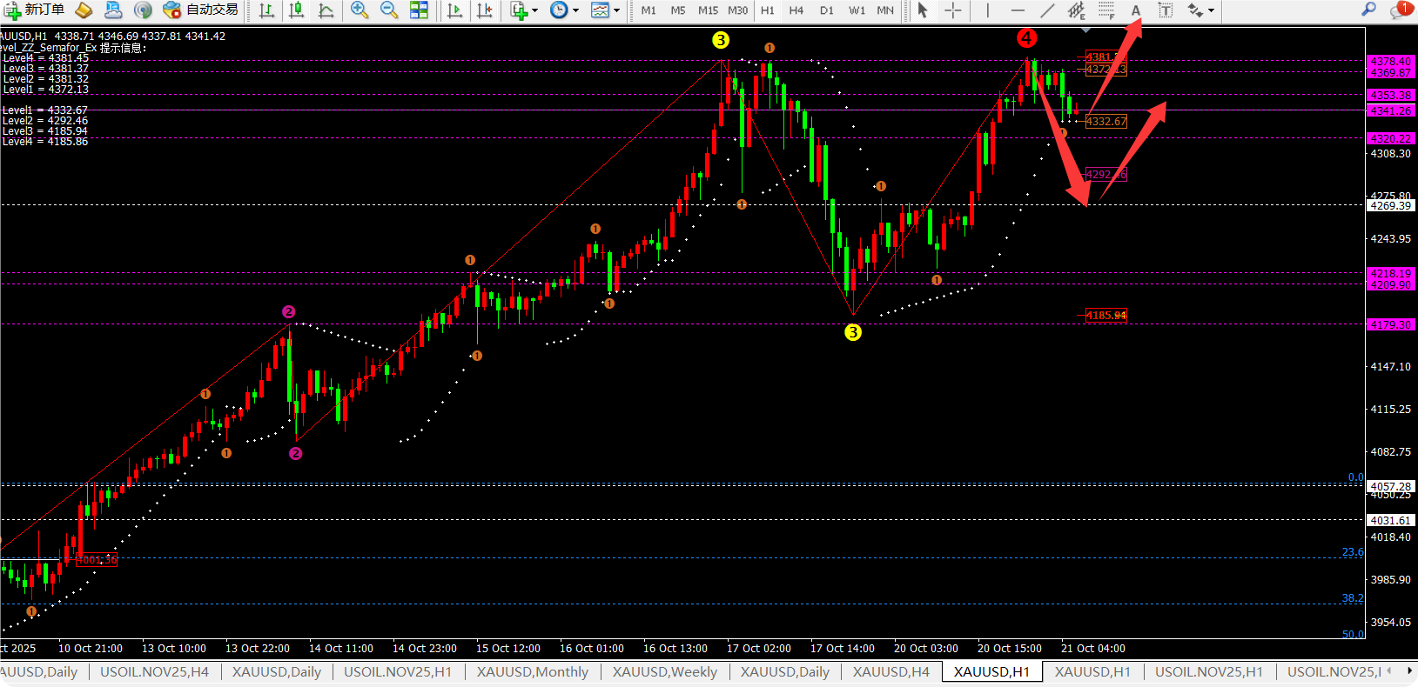Open the periodicity clock dropdown arrow
1418x687 pixels.
click(575, 10)
